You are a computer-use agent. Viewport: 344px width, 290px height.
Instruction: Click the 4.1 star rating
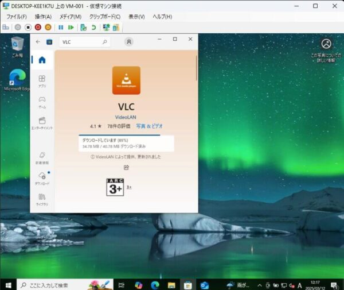tap(96, 126)
